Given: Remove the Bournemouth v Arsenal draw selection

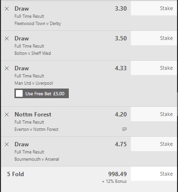Looking at the screenshot, I should (x=7, y=144).
